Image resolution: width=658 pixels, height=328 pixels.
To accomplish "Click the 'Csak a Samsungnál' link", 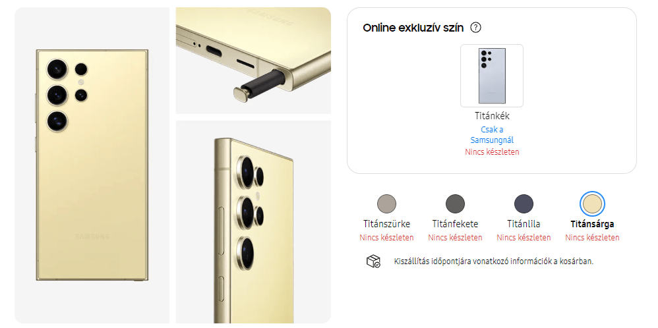I will [492, 134].
